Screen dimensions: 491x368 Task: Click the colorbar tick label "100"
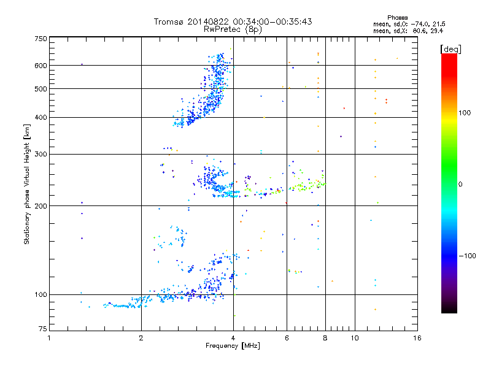465,113
